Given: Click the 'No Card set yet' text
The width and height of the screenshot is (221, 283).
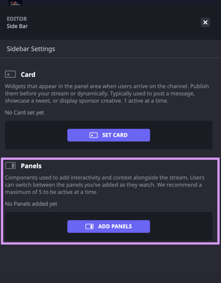Looking at the screenshot, I should [24, 112].
